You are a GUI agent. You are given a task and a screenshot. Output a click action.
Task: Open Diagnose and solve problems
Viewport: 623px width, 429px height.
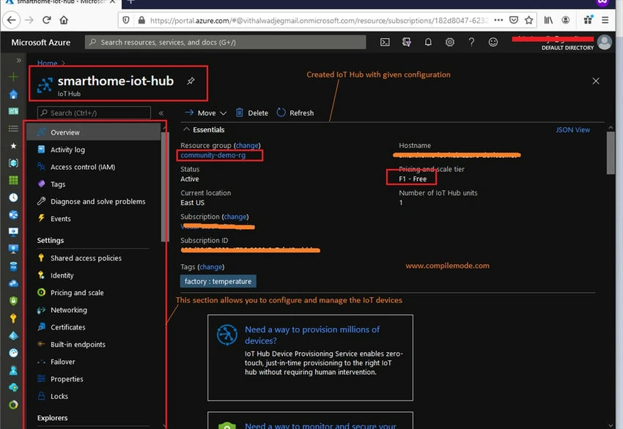[x=97, y=201]
